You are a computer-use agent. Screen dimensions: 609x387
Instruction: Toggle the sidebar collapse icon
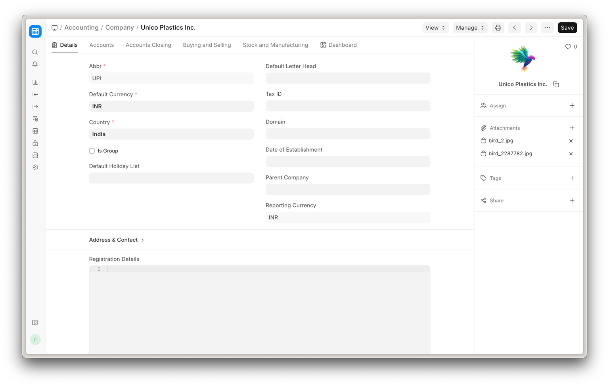click(35, 322)
